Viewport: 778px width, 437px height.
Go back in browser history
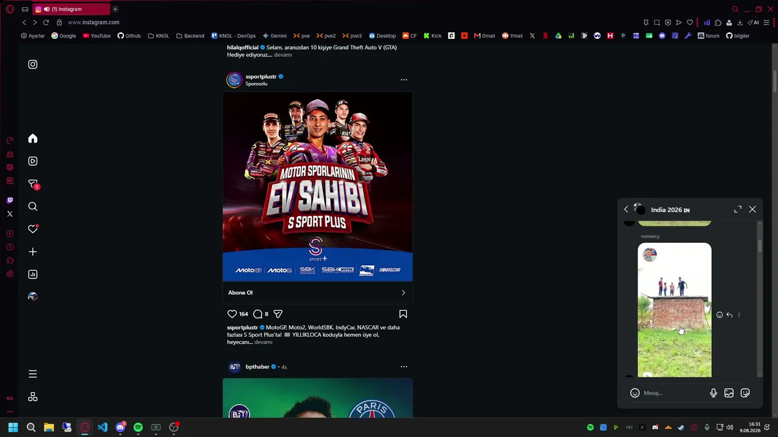(24, 22)
